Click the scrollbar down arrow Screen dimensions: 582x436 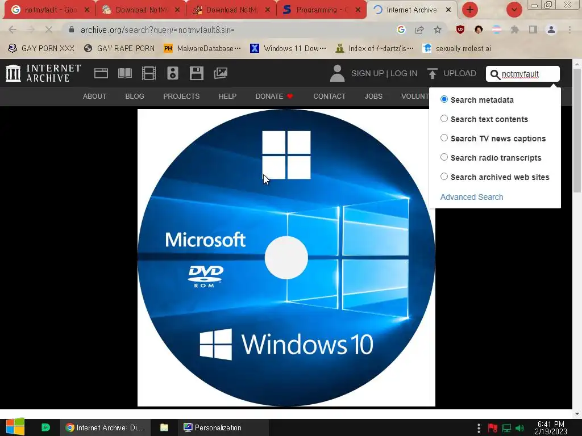577,413
